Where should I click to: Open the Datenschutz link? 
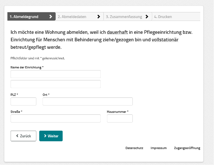click(134, 148)
